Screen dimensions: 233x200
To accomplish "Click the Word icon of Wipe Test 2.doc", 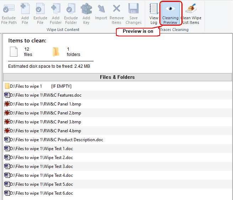I will coord(7,157).
